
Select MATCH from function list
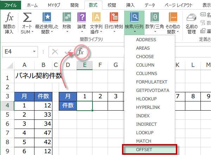(x=149, y=141)
